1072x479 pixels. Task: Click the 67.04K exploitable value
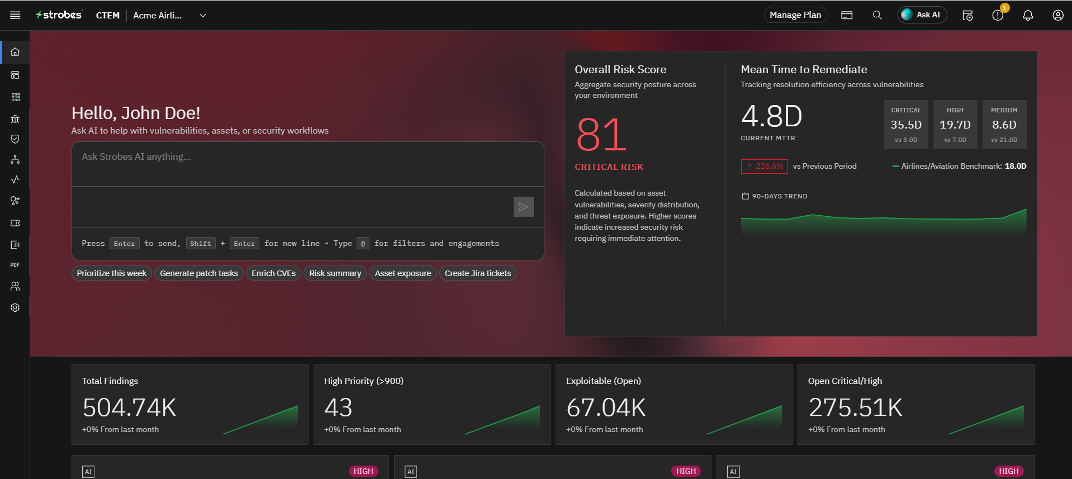606,407
